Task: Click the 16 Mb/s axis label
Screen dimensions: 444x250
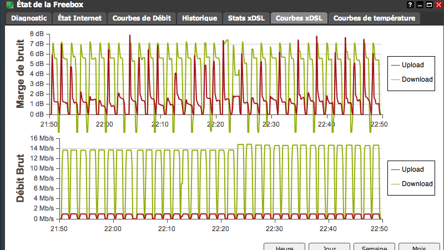Action: [x=42, y=138]
